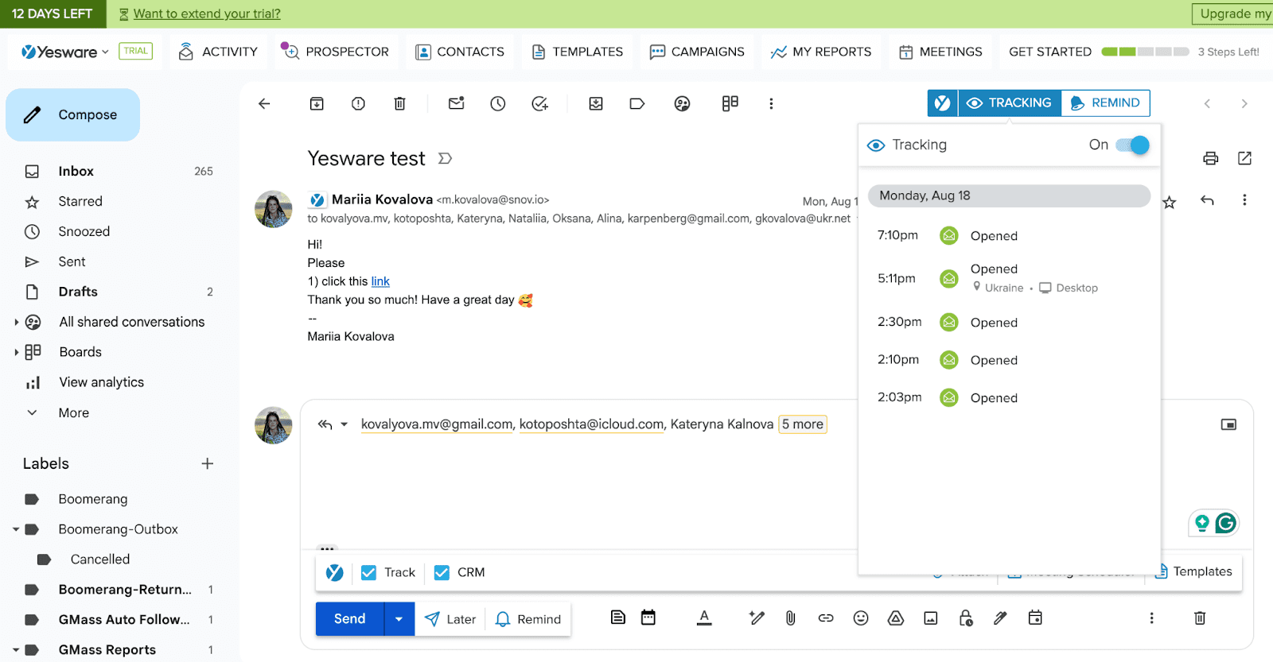Uncheck the CRM checkbox
The image size is (1273, 662).
[x=442, y=572]
